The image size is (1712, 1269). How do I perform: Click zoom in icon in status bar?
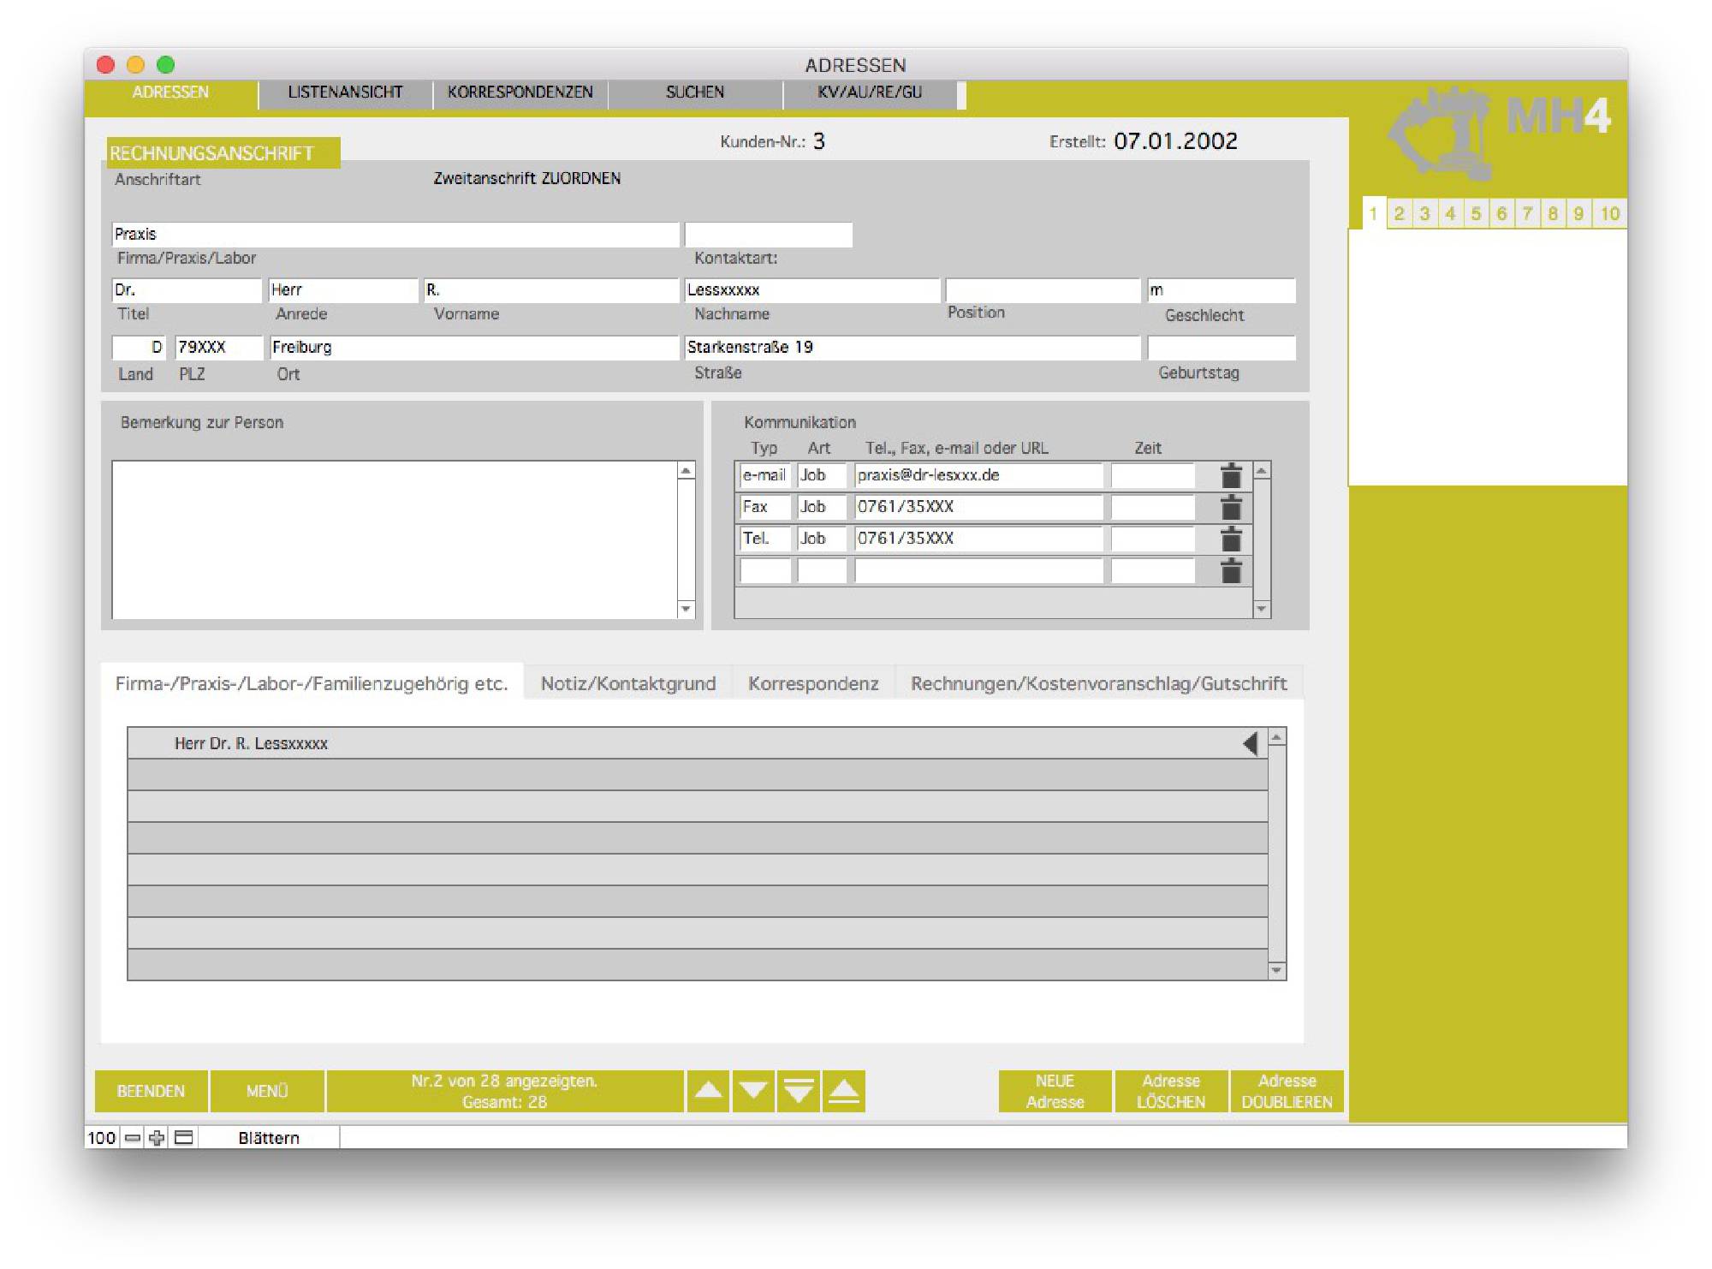coord(157,1138)
